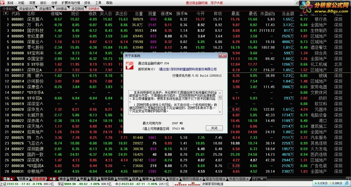Switch to the DDE排名 tab
Image resolution: width=351 pixels, height=187 pixels.
click(x=62, y=8)
